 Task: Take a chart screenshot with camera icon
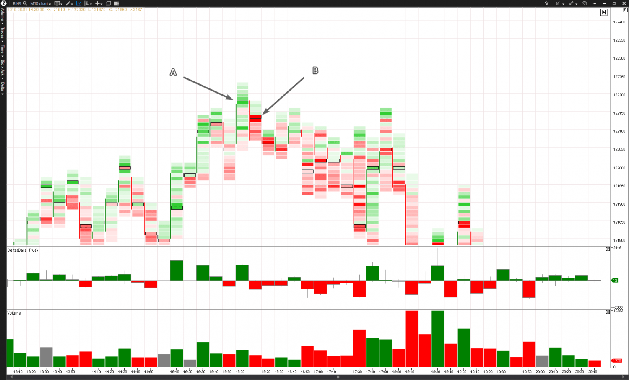coord(584,3)
